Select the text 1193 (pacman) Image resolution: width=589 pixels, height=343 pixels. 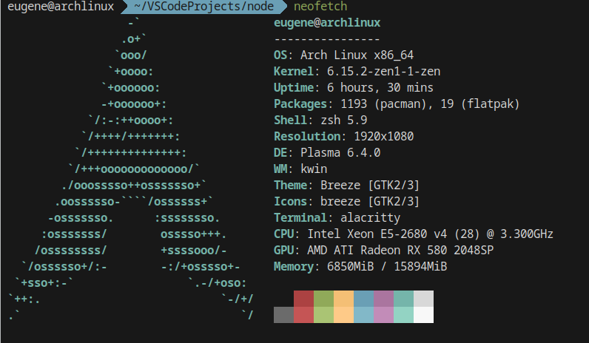383,104
